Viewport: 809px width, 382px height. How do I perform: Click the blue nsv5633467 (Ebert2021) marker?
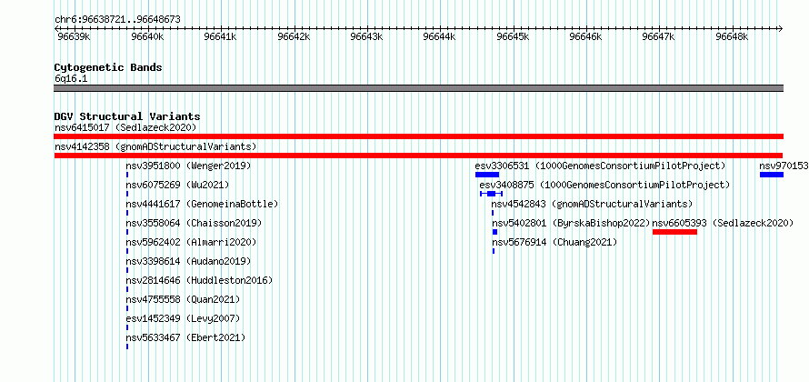coord(127,347)
